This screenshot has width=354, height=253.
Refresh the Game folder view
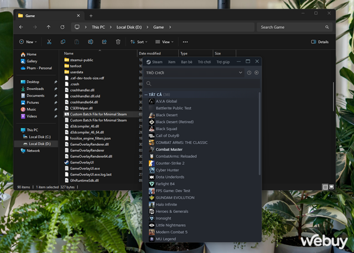tap(63, 27)
